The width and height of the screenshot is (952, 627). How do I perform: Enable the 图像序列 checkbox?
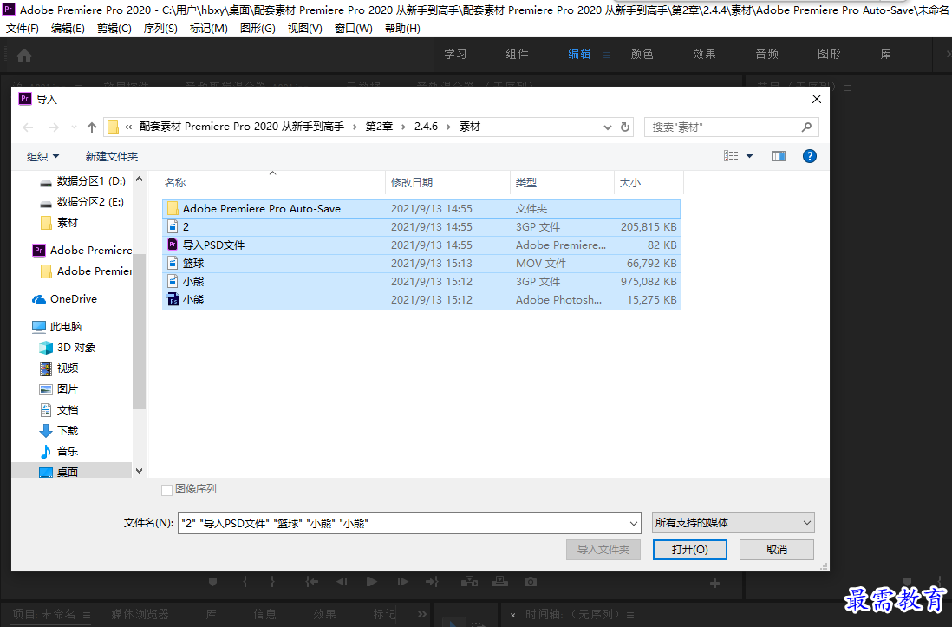pos(167,490)
